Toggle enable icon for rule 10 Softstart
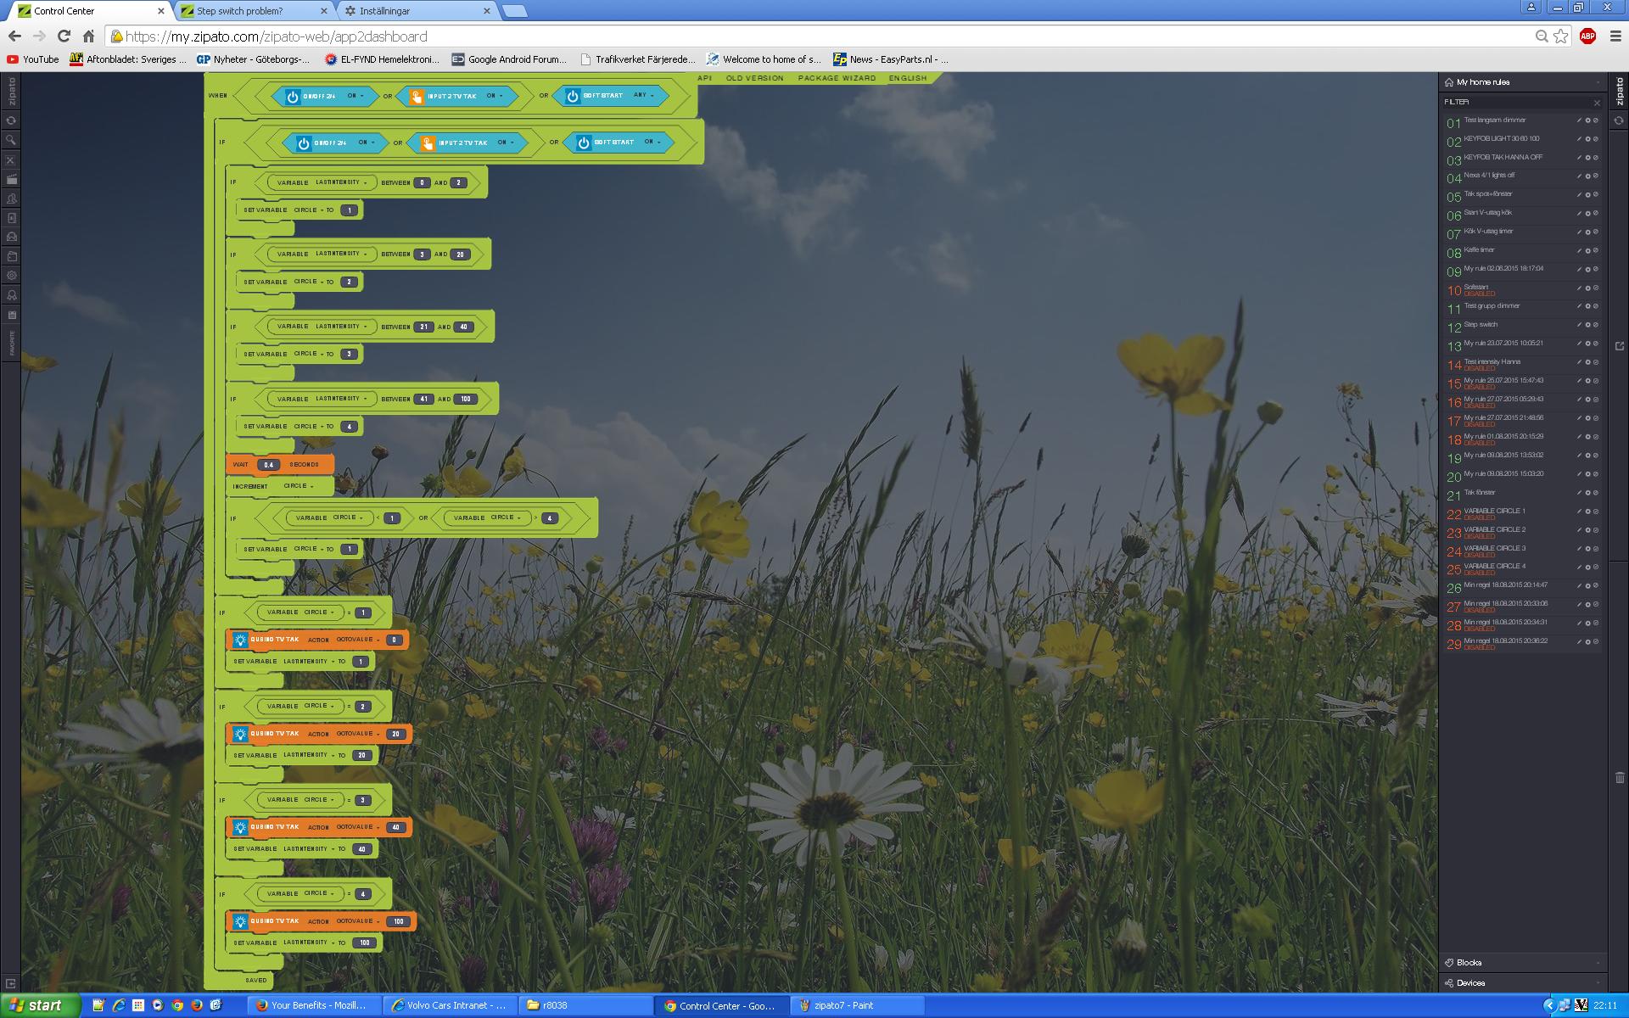Image resolution: width=1629 pixels, height=1018 pixels. [x=1596, y=288]
